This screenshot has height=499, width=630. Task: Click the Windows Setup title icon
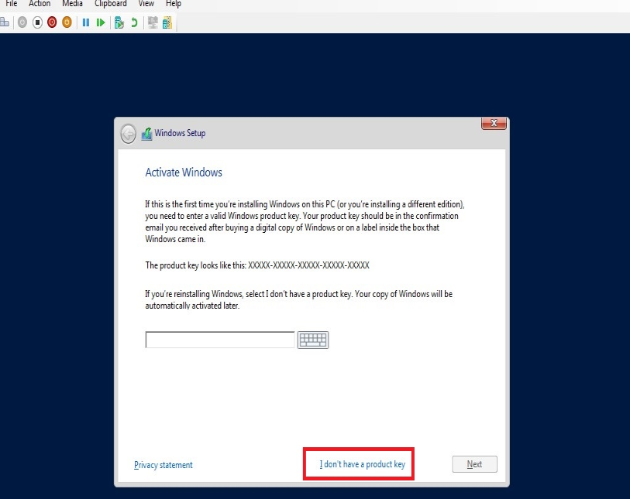146,134
